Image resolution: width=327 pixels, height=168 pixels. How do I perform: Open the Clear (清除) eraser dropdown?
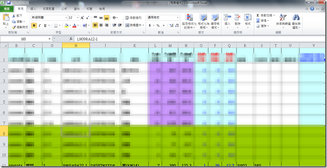point(262,26)
